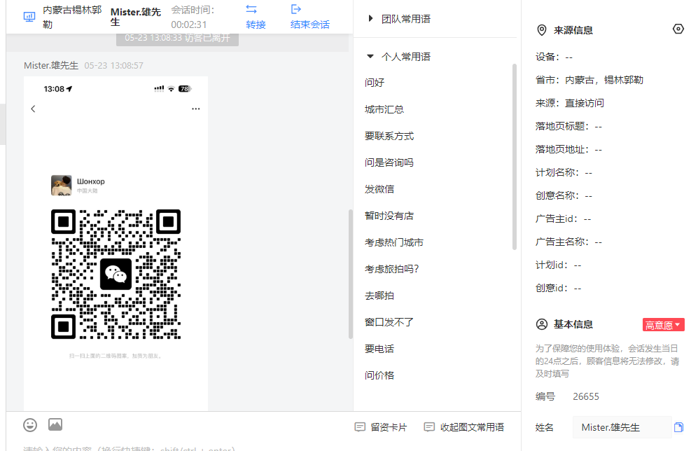Select the 暂时没有店 quick phrase
The width and height of the screenshot is (691, 451).
(x=389, y=216)
